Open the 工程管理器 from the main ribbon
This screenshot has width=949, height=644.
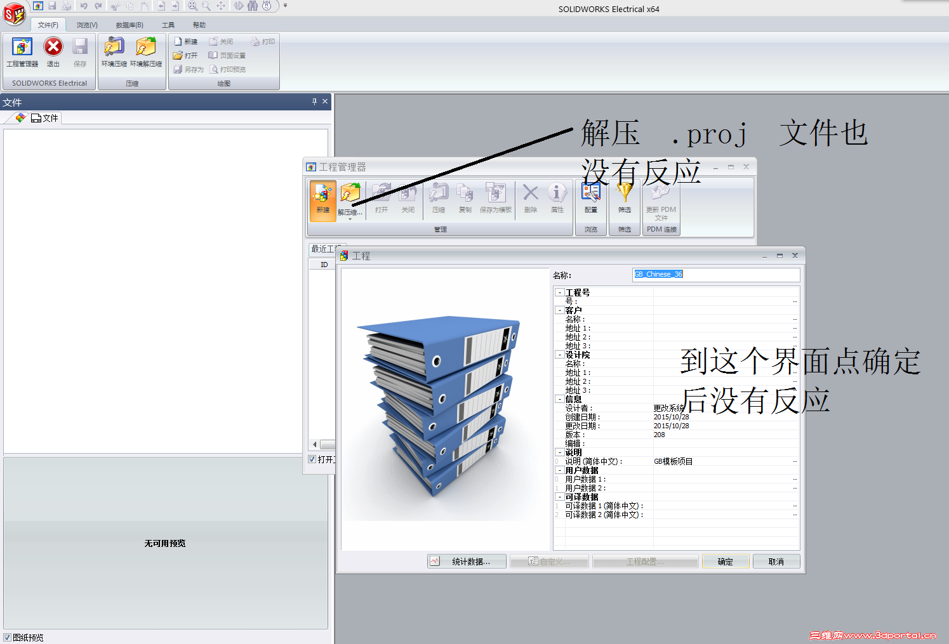tap(22, 53)
